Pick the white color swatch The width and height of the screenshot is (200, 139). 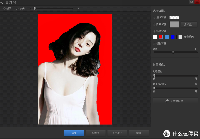[x=155, y=37]
